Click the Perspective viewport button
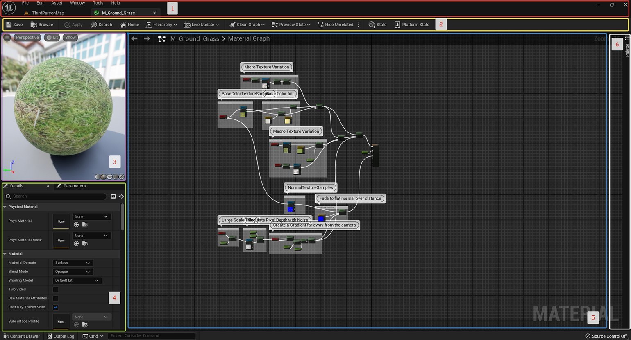631x340 pixels. 27,37
